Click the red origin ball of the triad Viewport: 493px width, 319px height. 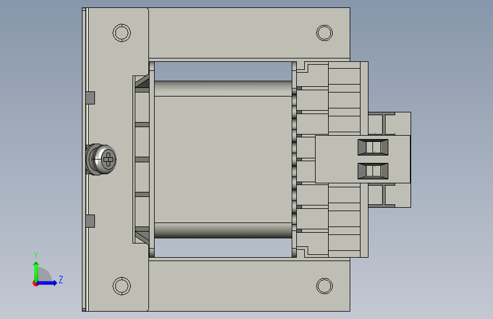pyautogui.click(x=35, y=283)
